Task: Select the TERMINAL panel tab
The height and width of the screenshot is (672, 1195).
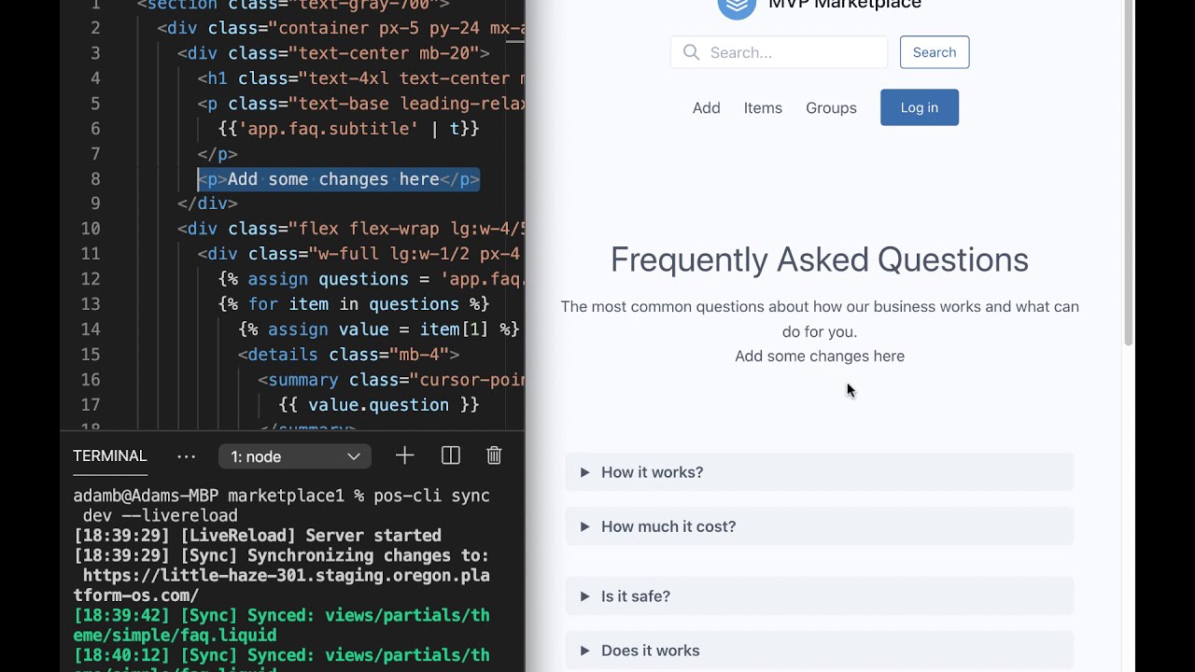Action: (x=110, y=455)
